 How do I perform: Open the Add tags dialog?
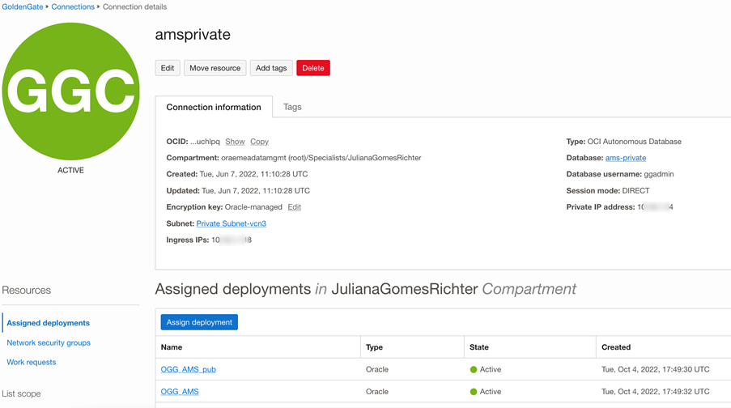coord(271,68)
